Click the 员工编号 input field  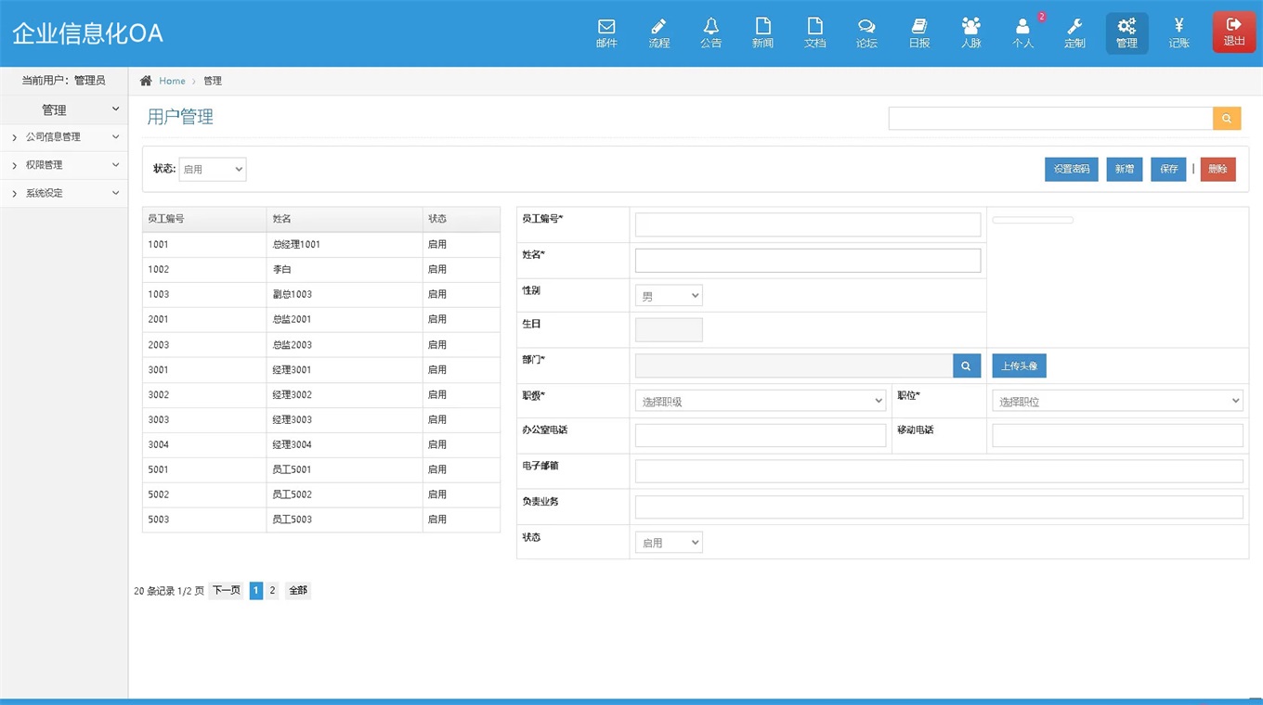808,224
